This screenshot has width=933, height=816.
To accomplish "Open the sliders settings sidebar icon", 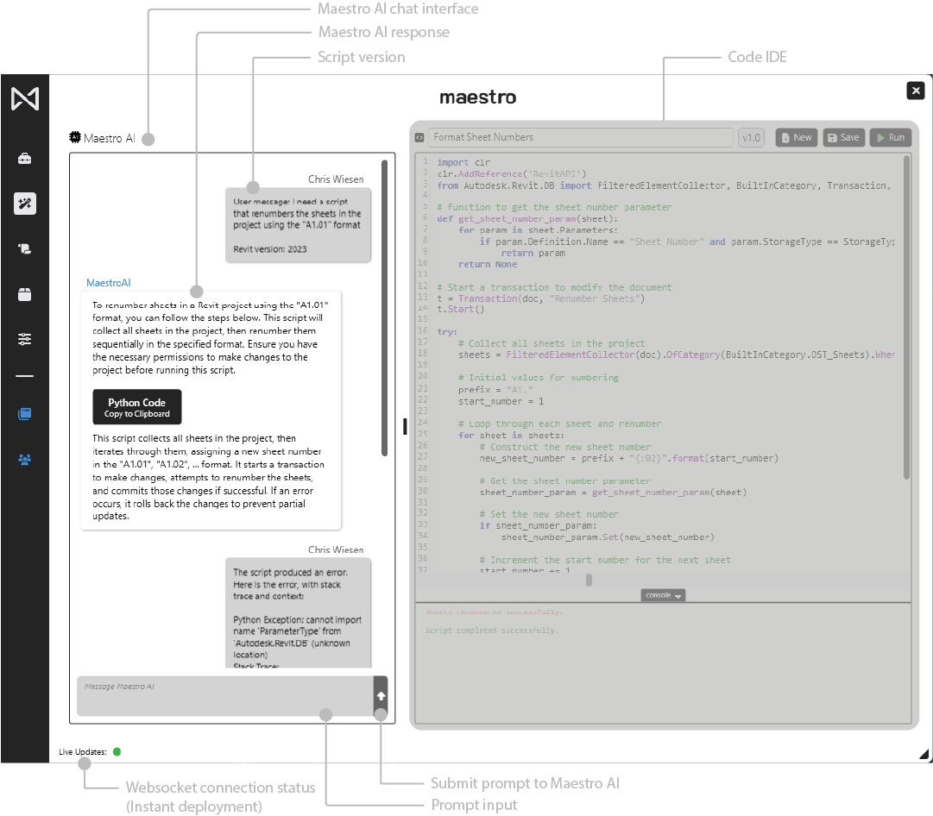I will coord(25,339).
